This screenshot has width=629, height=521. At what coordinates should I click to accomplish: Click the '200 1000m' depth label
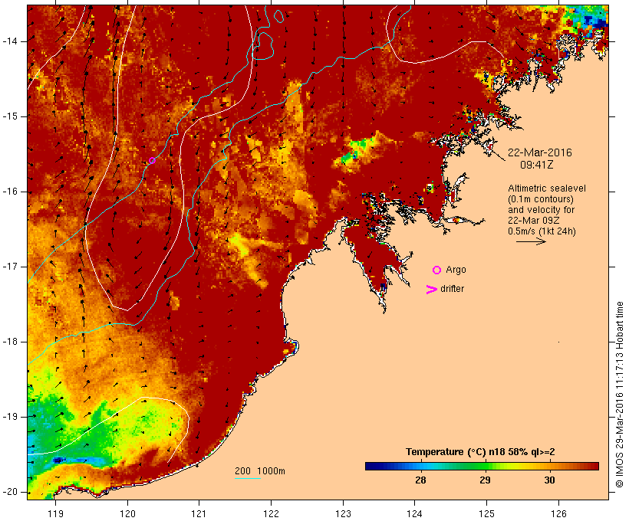pyautogui.click(x=260, y=471)
